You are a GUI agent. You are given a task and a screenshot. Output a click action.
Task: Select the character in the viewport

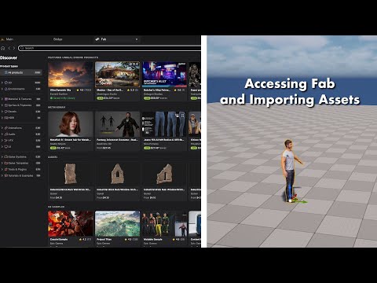tap(289, 167)
